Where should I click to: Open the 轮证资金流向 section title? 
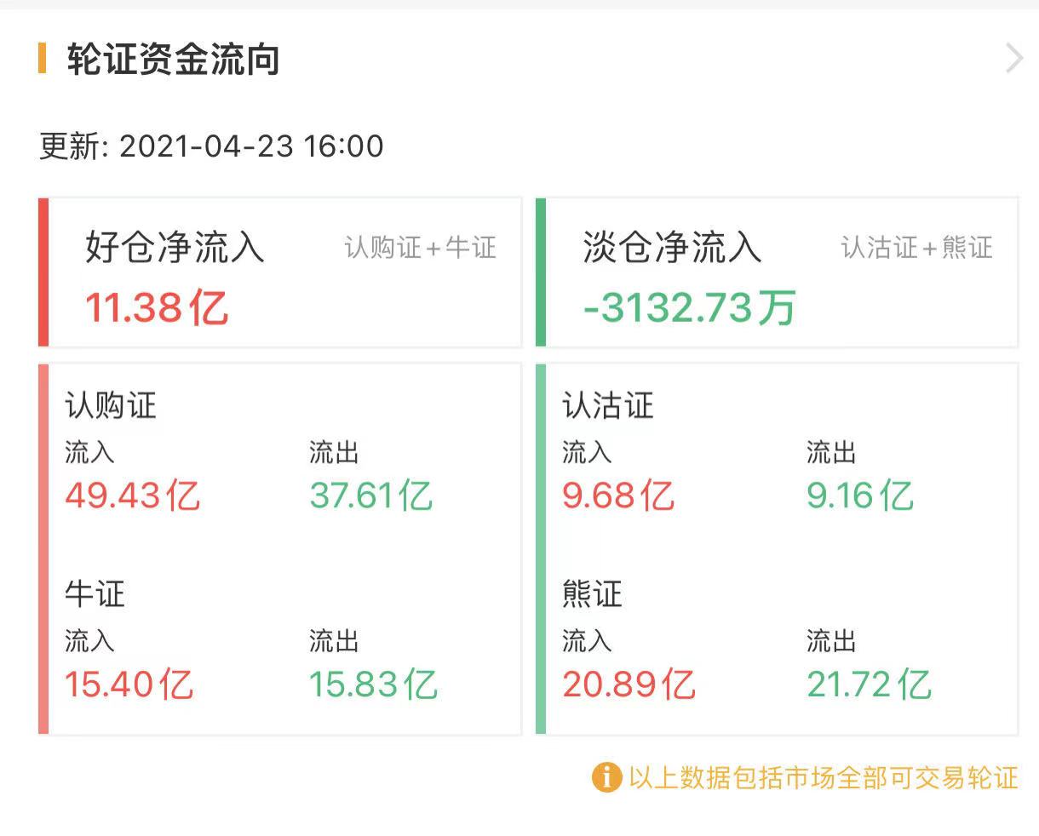[x=174, y=60]
